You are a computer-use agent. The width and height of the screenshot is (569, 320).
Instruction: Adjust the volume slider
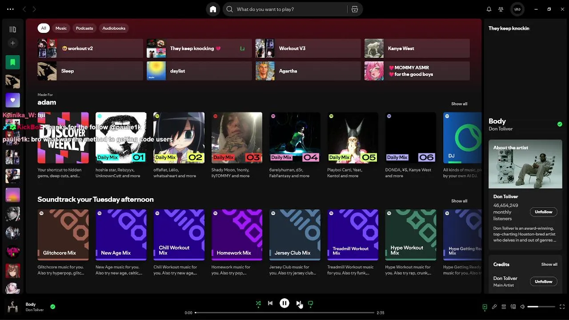[x=541, y=307]
